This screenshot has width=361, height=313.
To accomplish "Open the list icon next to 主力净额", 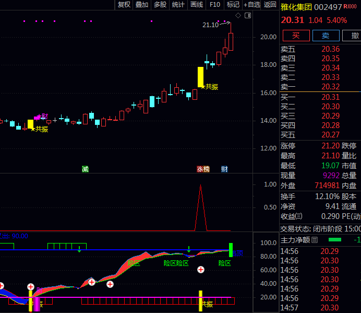I will coord(315,240).
